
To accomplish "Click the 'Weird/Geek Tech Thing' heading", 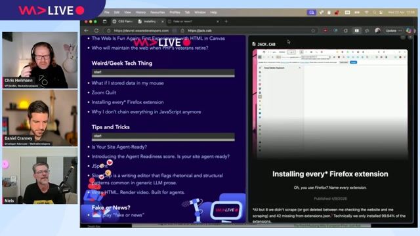I will 122,63.
